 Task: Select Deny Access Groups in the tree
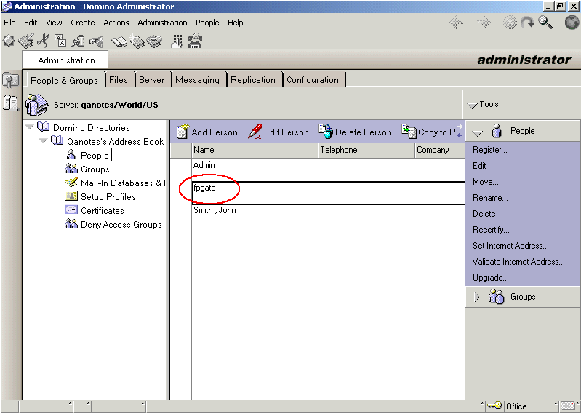coord(121,225)
